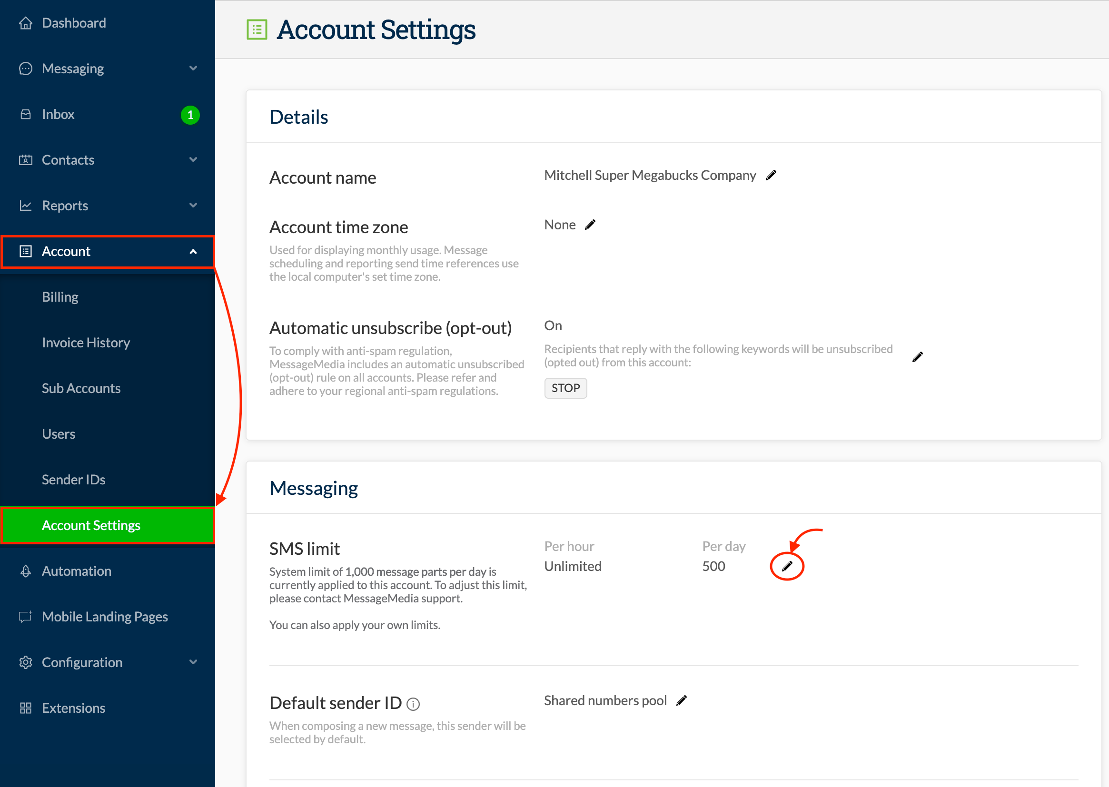Open the Inbox unread badge showing 1

click(x=190, y=115)
